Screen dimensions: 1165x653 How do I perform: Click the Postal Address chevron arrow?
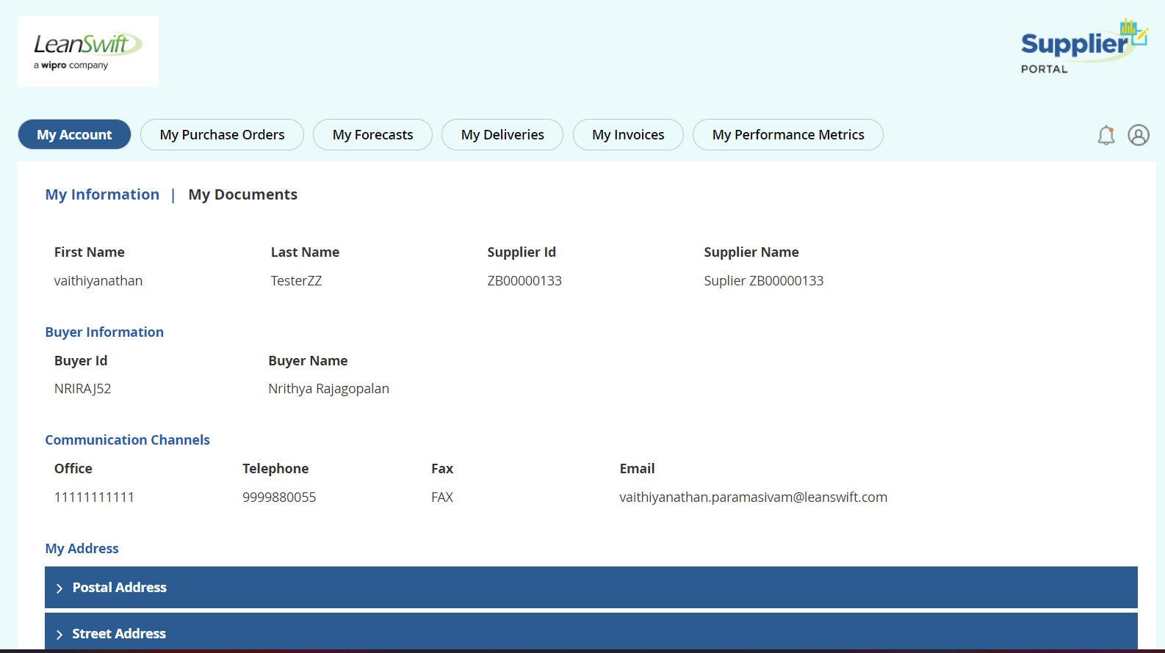(59, 588)
